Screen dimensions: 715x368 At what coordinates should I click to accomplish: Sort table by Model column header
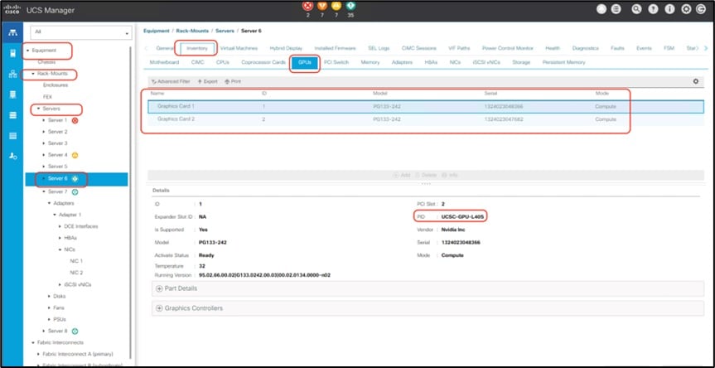[379, 93]
